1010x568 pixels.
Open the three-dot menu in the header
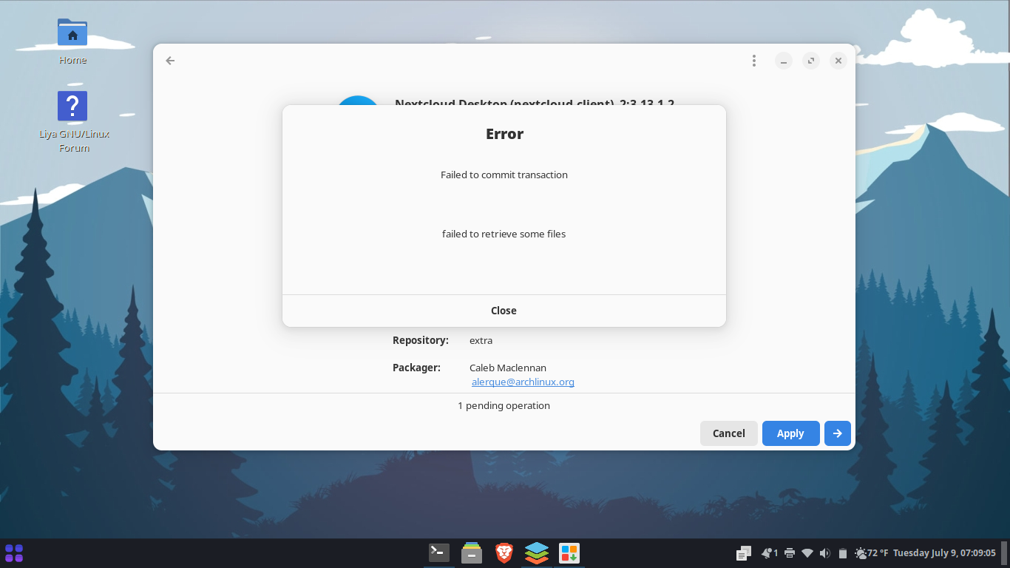click(753, 61)
